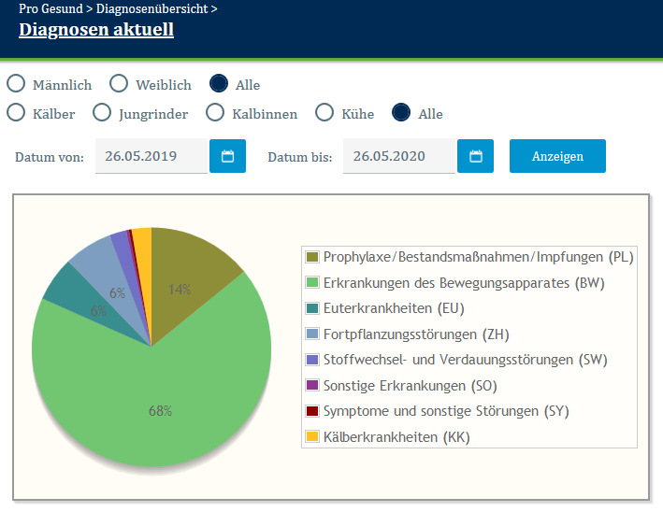The width and height of the screenshot is (663, 512).
Task: Click the green Bewegungsapparates legend swatch
Action: (312, 282)
